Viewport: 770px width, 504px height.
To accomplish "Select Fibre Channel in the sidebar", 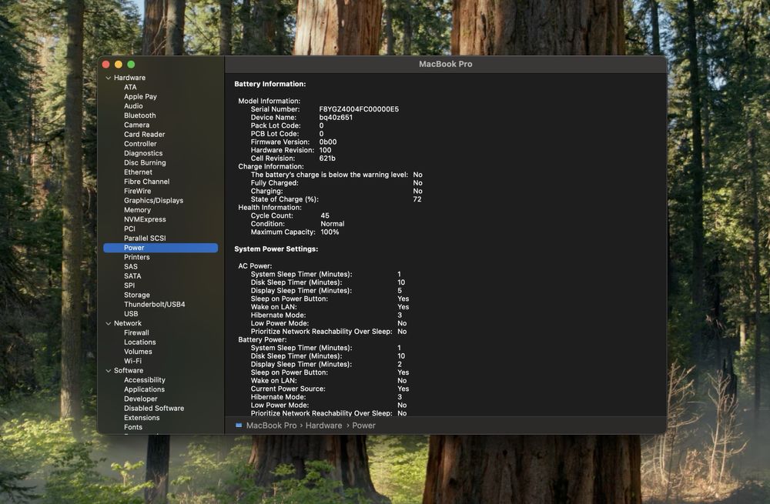I will (x=146, y=182).
